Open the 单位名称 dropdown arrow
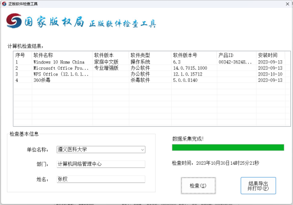This screenshot has width=293, height=205. pos(142,150)
